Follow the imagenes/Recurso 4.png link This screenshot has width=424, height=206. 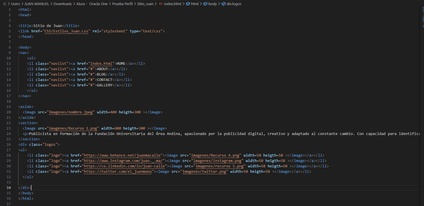click(215, 155)
